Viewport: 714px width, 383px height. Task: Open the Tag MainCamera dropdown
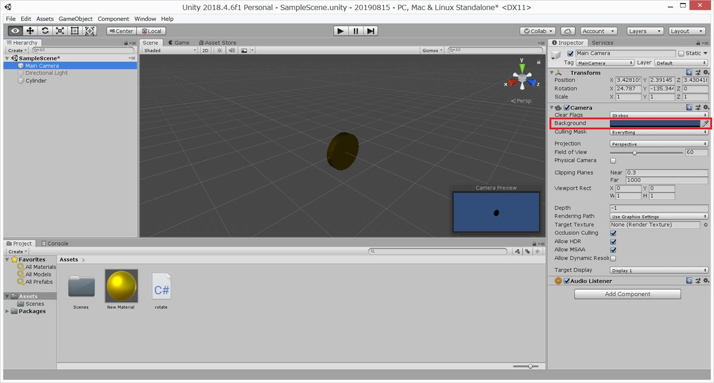[x=605, y=63]
